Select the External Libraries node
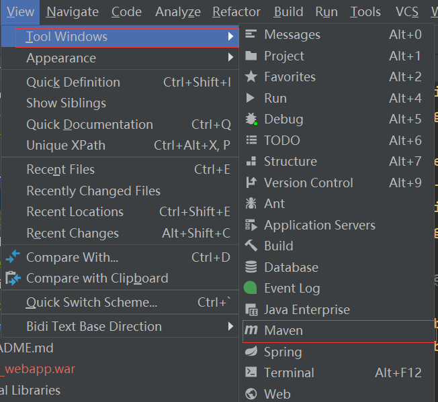This screenshot has width=438, height=402. click(x=30, y=391)
